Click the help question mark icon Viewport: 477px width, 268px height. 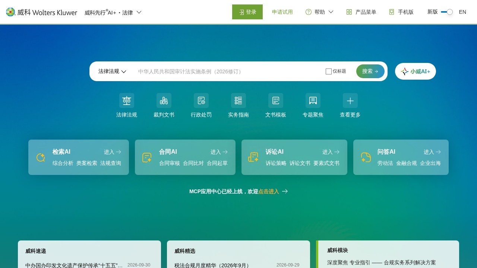[x=309, y=12]
